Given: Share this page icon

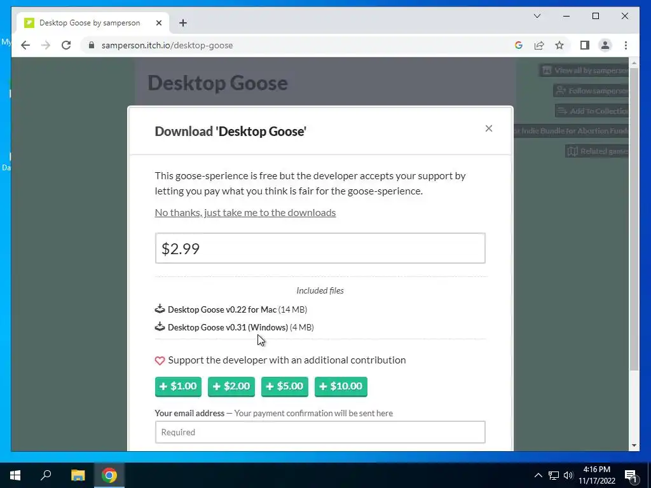Looking at the screenshot, I should click(x=539, y=45).
